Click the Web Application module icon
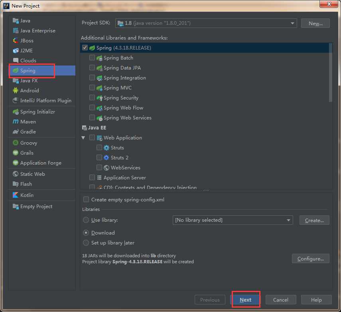The image size is (341, 312). point(99,138)
